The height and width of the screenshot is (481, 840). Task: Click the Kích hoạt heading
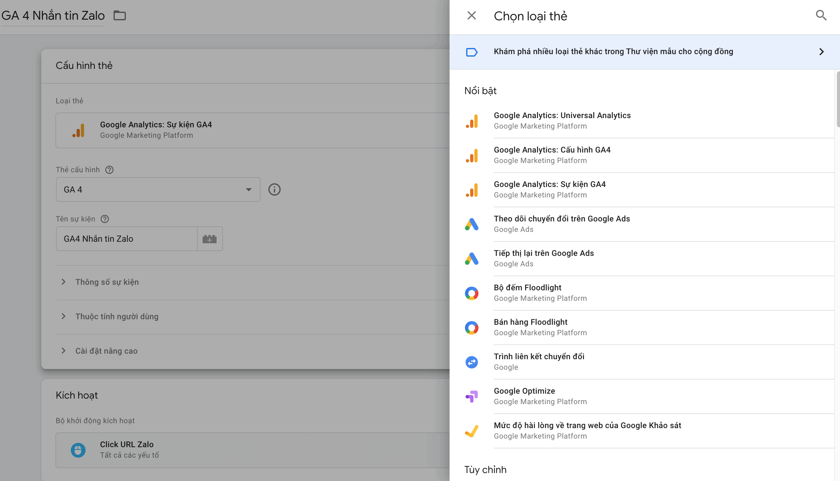tap(77, 396)
